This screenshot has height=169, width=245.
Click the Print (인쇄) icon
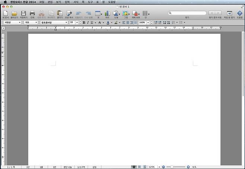[32, 13]
